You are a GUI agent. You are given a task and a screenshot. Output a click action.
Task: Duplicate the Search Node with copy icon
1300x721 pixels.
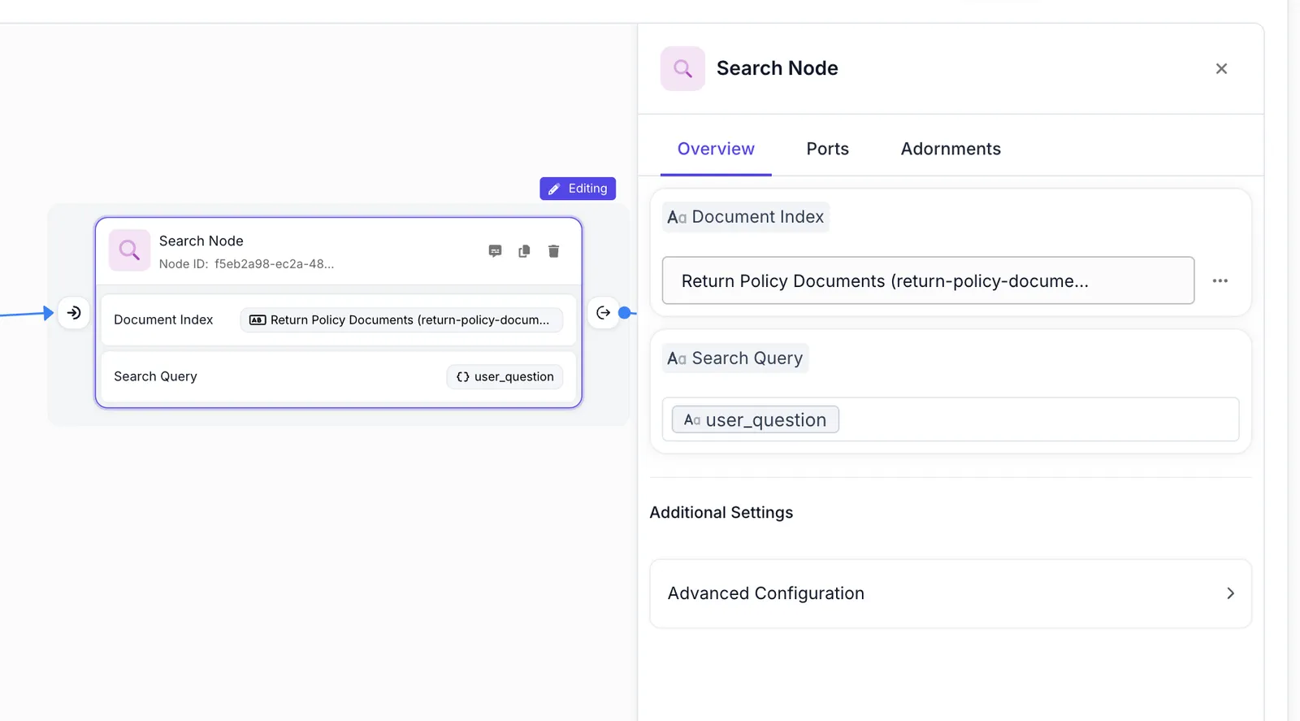(524, 251)
